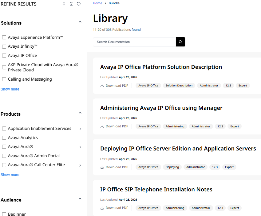Image resolution: width=261 pixels, height=216 pixels.
Task: Collapse the Audience filter section
Action: 80,199
